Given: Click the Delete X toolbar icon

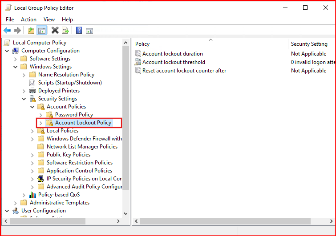Looking at the screenshot, I should point(55,31).
